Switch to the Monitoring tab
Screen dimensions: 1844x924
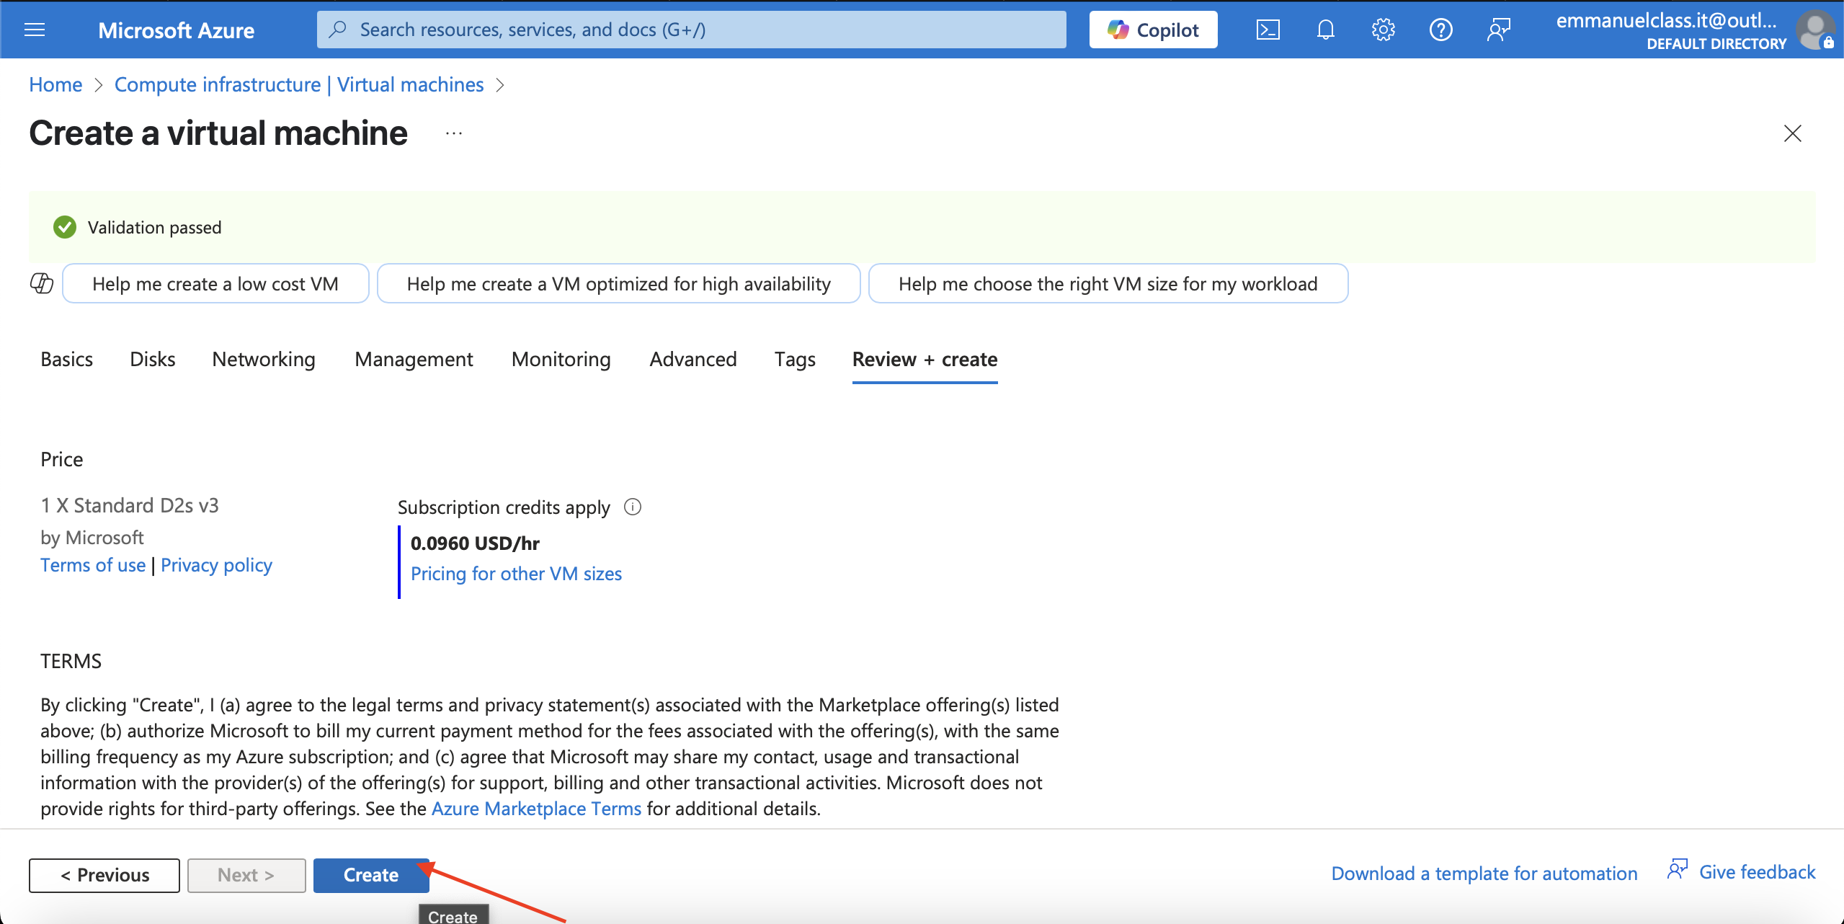tap(561, 359)
